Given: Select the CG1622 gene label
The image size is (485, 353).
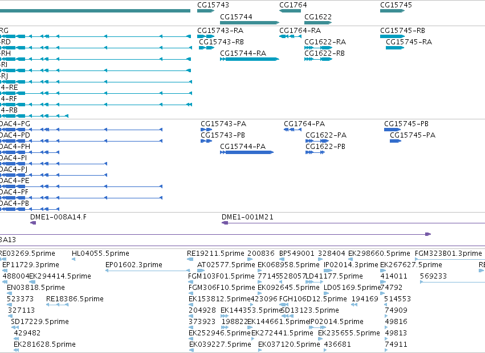Looking at the screenshot, I should [318, 16].
